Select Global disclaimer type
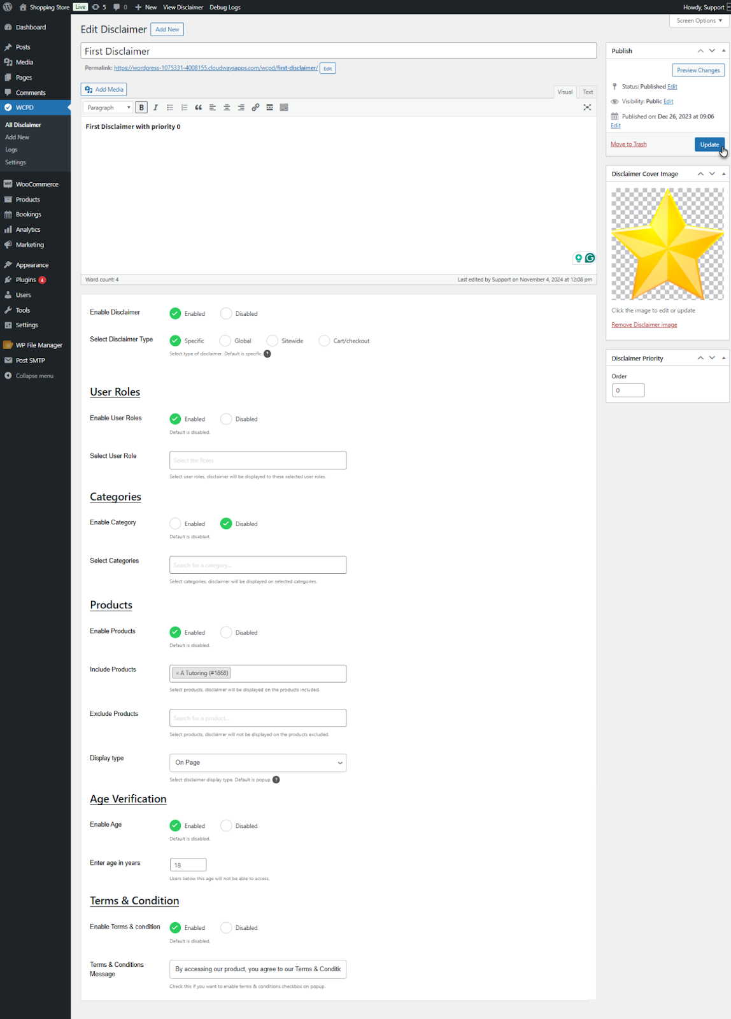731x1019 pixels. click(225, 341)
